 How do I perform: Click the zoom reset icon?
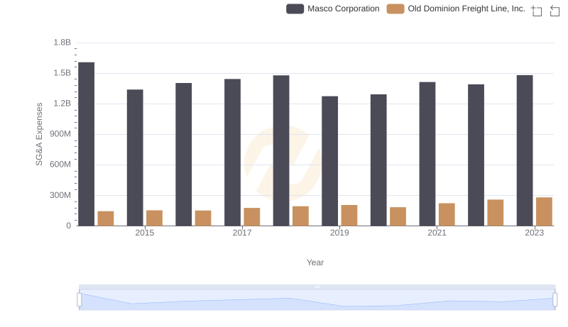tap(555, 11)
